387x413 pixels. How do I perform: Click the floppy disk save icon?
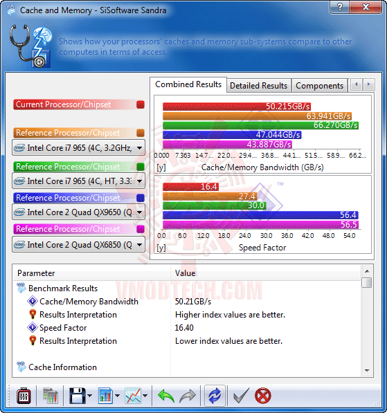[78, 395]
